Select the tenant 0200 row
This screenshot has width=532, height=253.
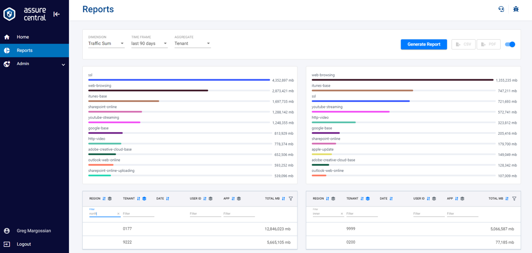click(x=413, y=243)
